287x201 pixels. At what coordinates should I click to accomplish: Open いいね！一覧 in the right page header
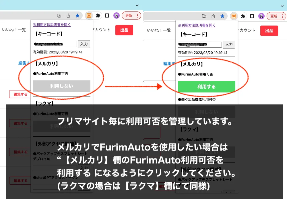click(159, 30)
